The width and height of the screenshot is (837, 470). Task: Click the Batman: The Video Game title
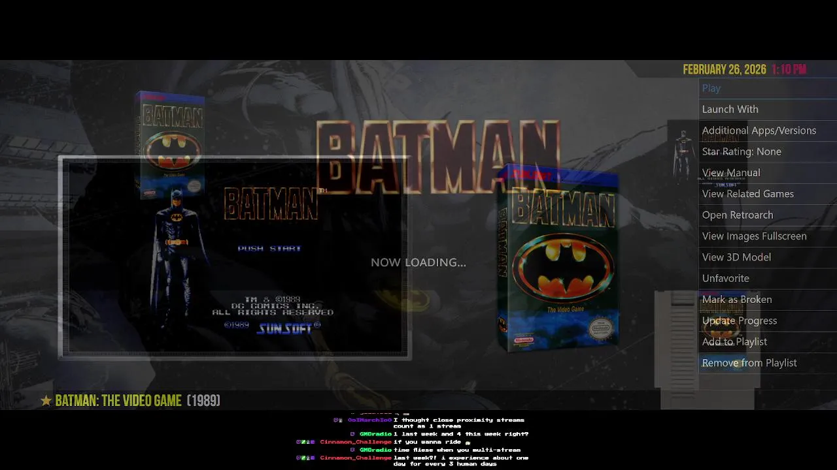(118, 400)
